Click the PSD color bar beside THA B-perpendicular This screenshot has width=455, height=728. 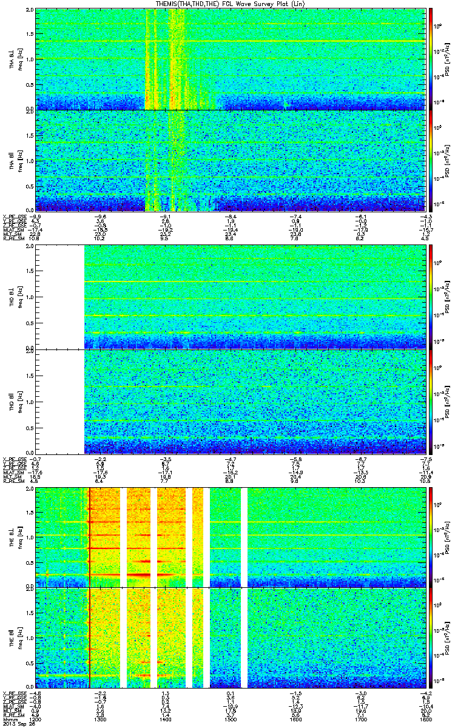431,59
